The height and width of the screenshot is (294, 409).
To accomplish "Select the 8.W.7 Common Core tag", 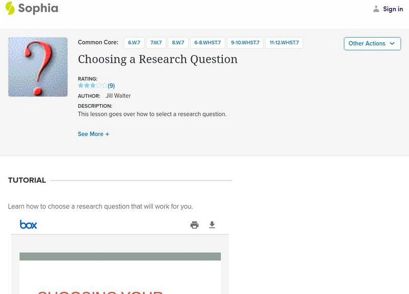I will (x=178, y=43).
